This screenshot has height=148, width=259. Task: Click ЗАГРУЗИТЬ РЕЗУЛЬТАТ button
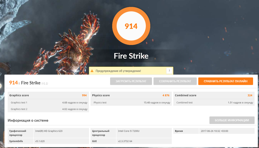(131, 81)
